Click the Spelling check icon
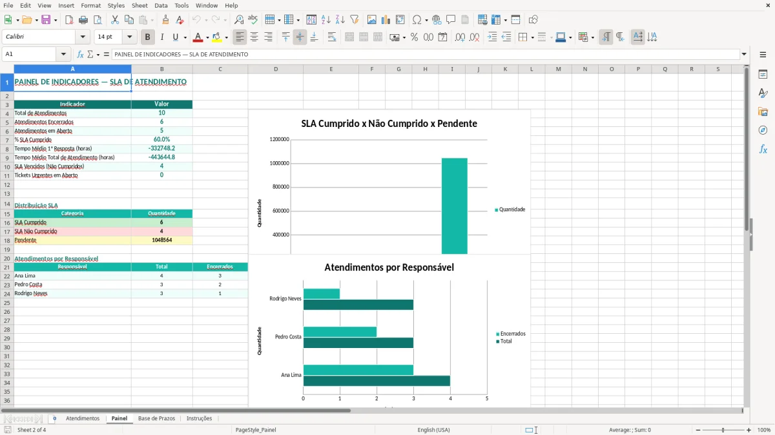The width and height of the screenshot is (775, 435). coord(253,20)
